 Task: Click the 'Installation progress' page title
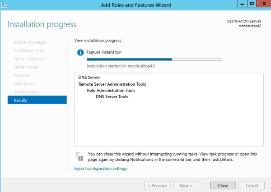point(42,24)
